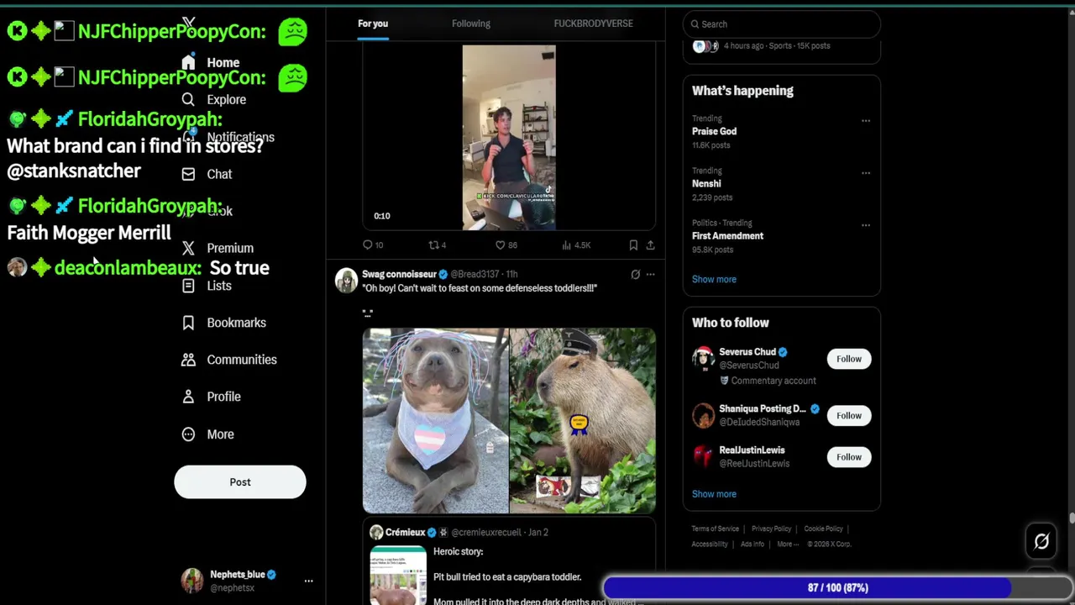
Task: Open Lists menu item
Action: [x=219, y=286]
